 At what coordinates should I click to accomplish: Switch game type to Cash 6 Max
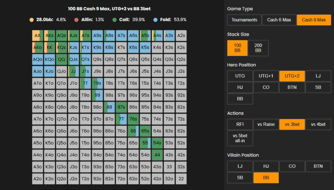point(279,20)
